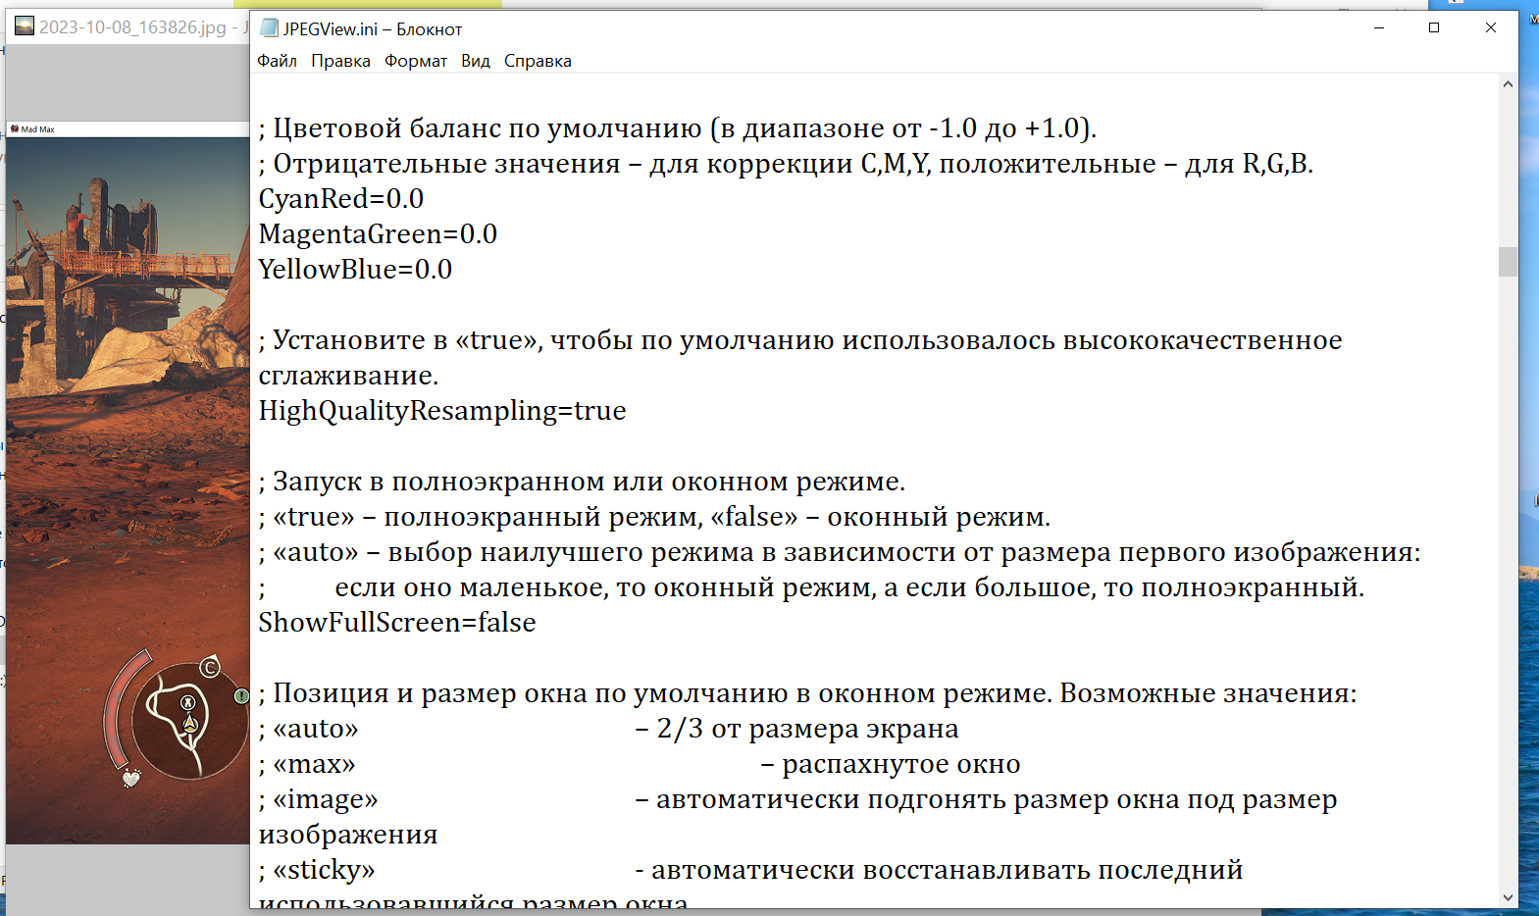
Task: Open the Формат menu
Action: point(416,61)
